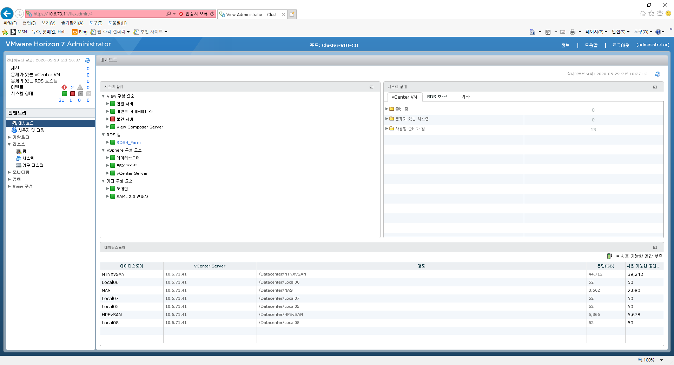
Task: Click the 정보 header link
Action: click(x=565, y=45)
